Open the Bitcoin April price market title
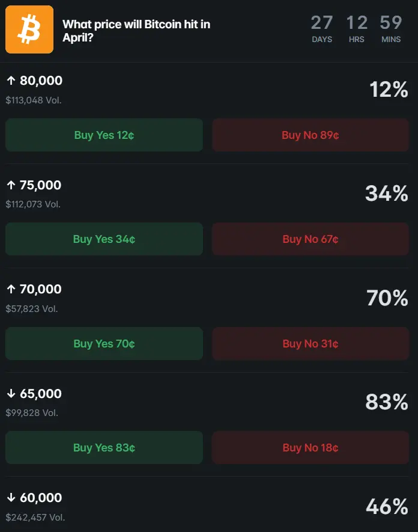The height and width of the screenshot is (532, 418). pyautogui.click(x=136, y=31)
